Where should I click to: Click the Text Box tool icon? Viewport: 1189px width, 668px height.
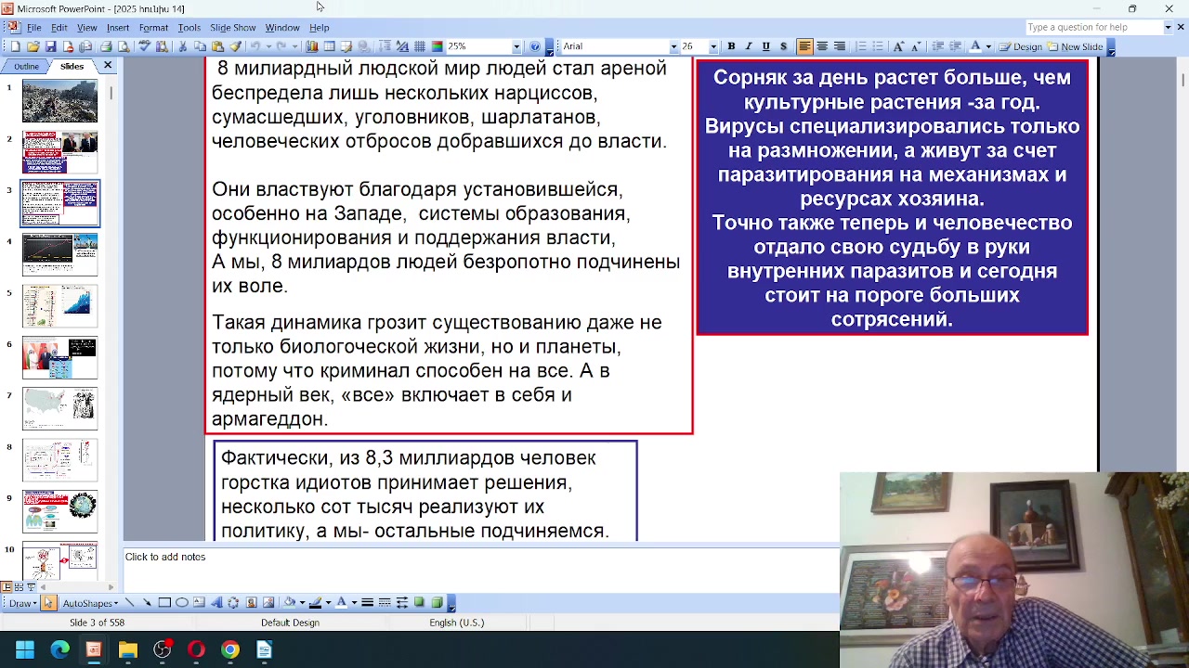pyautogui.click(x=199, y=603)
